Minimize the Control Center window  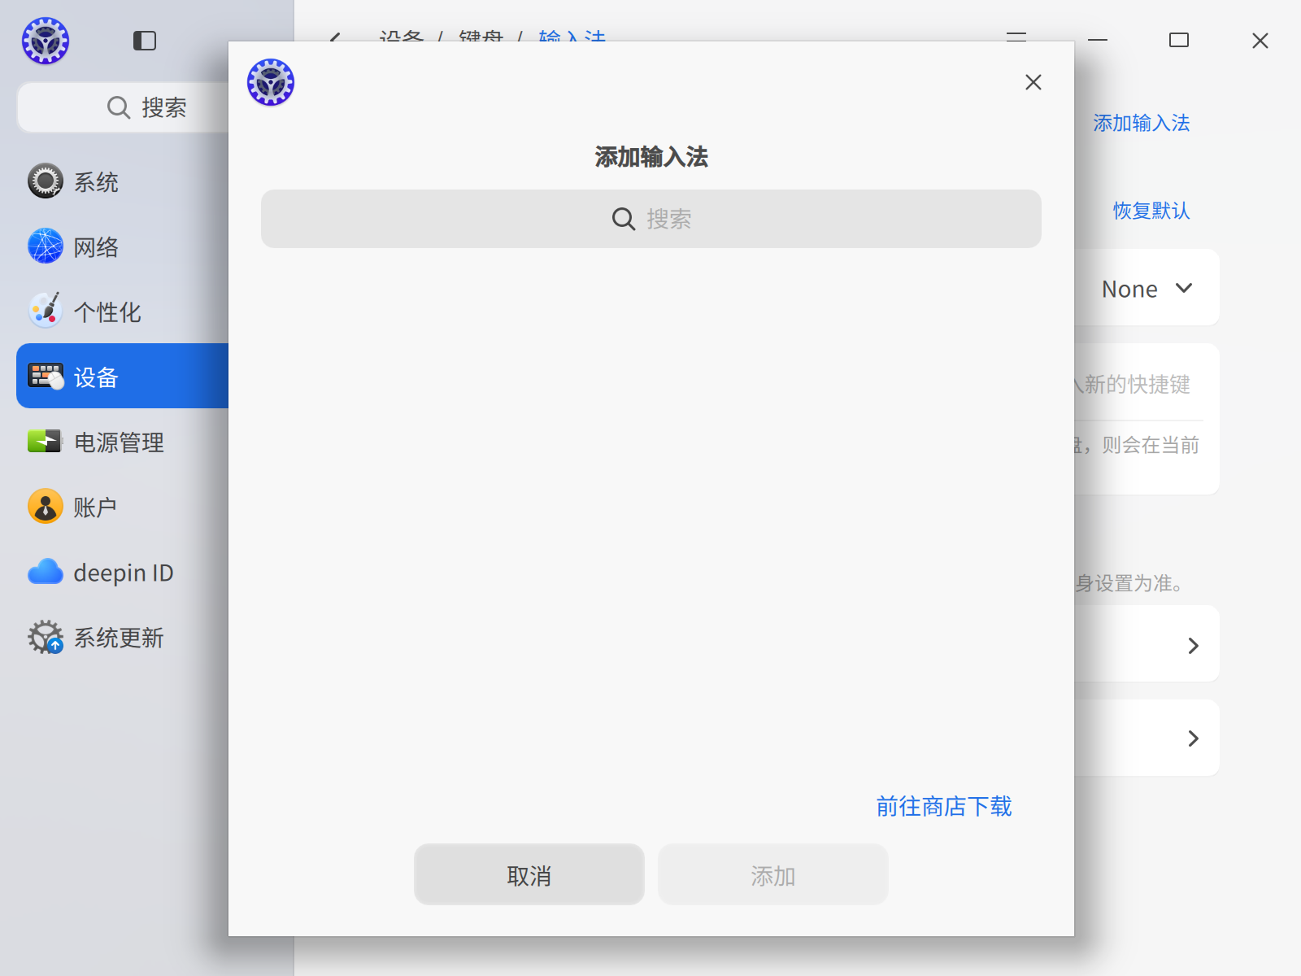pyautogui.click(x=1098, y=40)
